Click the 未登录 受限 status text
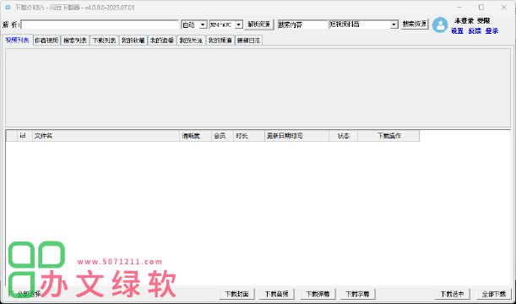Viewport: 516px width, 304px height. (x=472, y=21)
